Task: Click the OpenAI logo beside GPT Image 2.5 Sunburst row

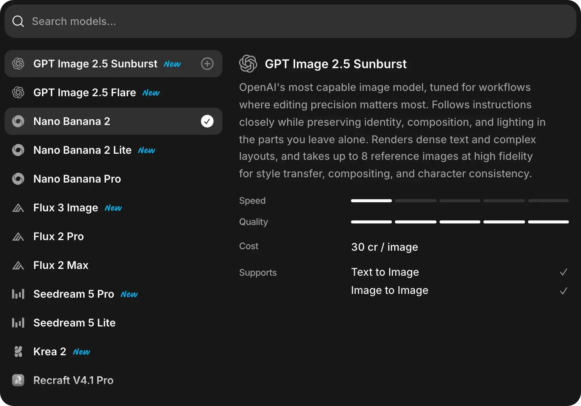Action: (18, 64)
